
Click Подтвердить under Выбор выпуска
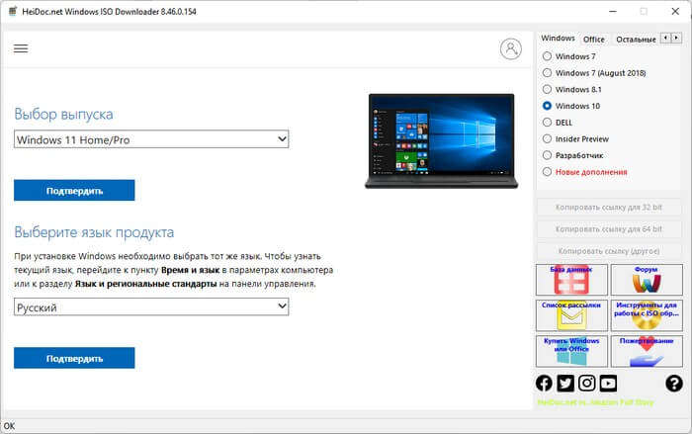(74, 190)
